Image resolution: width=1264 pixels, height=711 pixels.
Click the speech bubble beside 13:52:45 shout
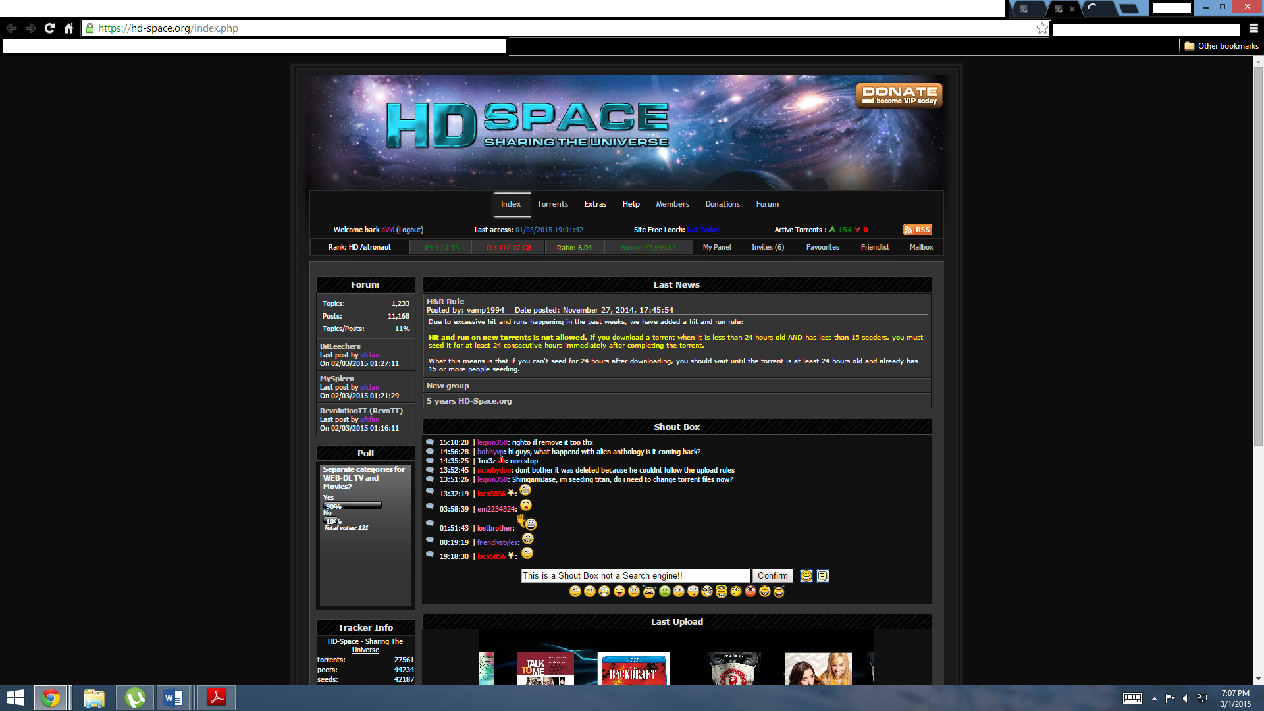(430, 470)
